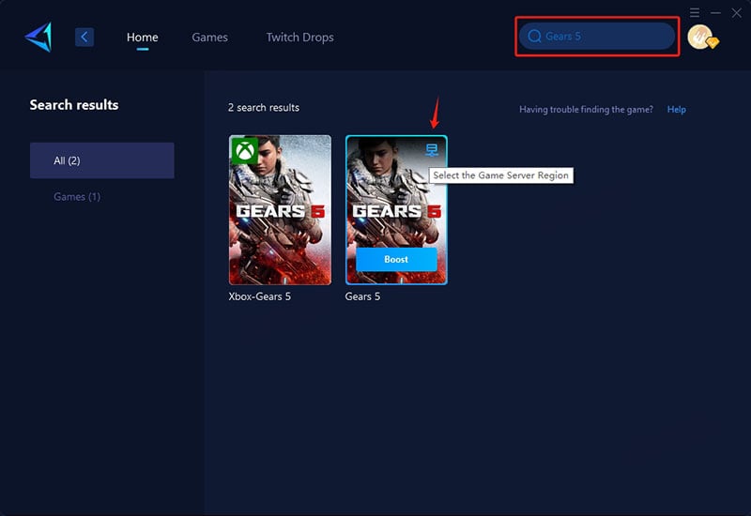Click the Gears 5 title under cover
This screenshot has width=751, height=516.
[362, 296]
